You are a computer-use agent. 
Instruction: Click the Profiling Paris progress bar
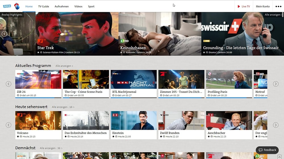click(229, 98)
